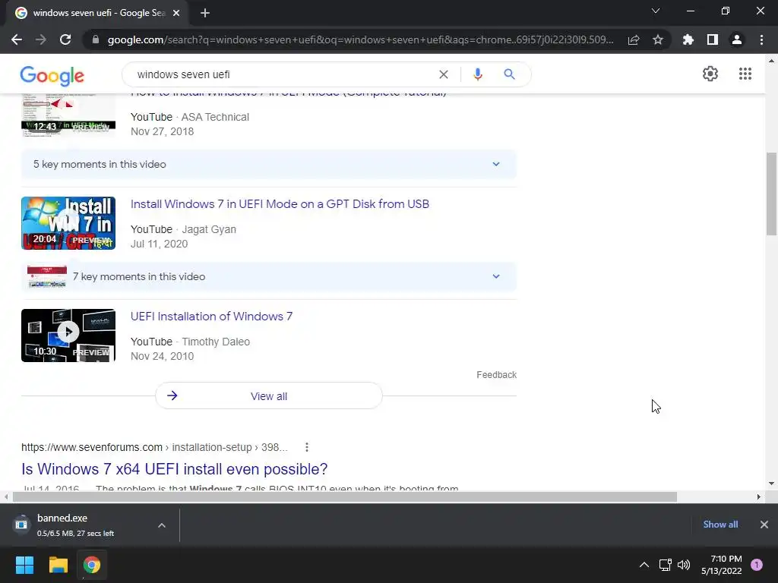Open Google quick settings gear

(x=710, y=74)
